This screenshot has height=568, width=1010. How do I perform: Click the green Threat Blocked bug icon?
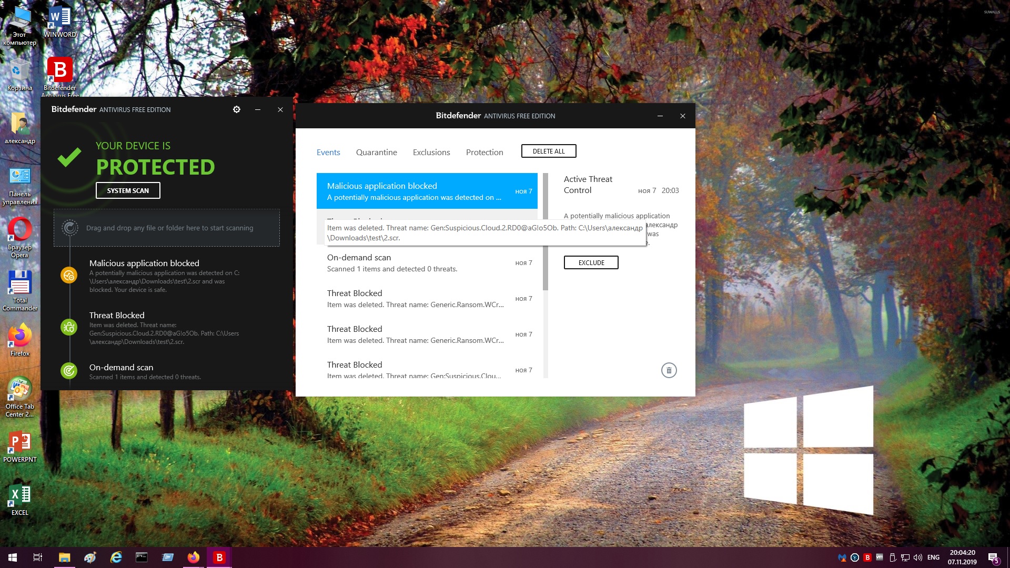point(69,327)
